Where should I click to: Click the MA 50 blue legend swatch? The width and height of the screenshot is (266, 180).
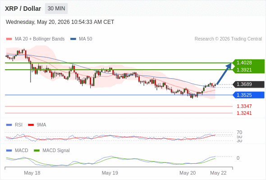(x=73, y=39)
